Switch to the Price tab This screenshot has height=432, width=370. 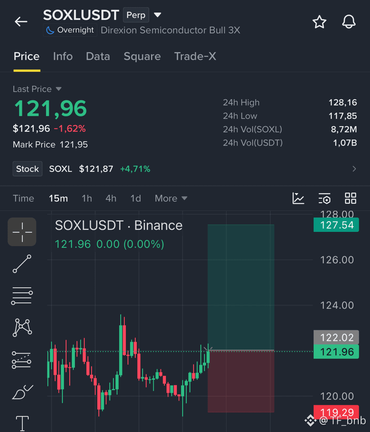pyautogui.click(x=27, y=56)
